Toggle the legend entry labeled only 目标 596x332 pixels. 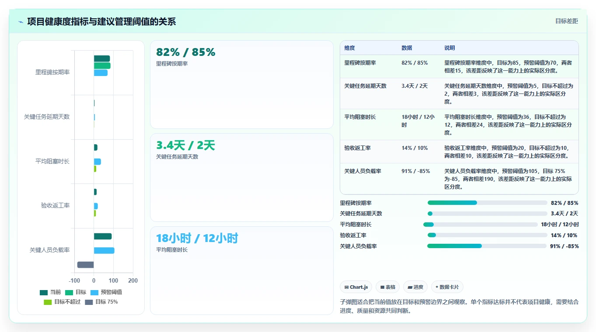(x=76, y=292)
